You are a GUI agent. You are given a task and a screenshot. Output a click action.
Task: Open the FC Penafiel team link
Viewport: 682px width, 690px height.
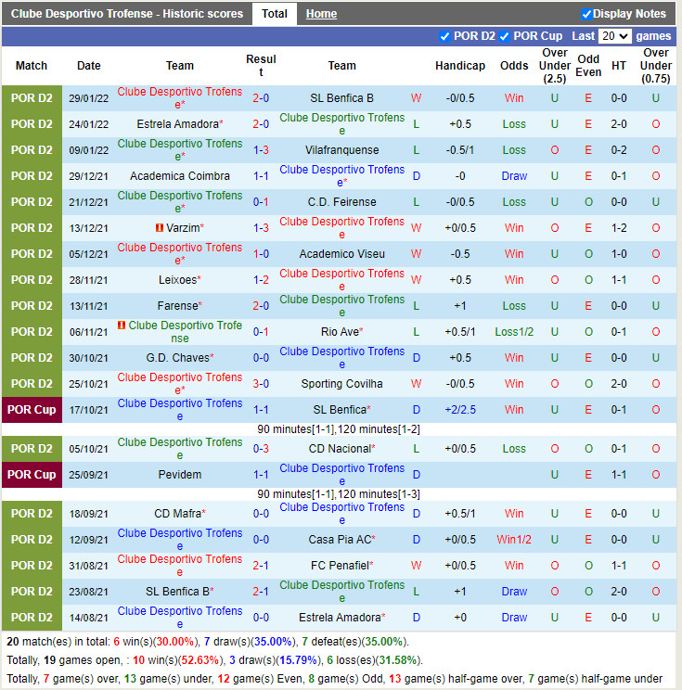tap(339, 566)
